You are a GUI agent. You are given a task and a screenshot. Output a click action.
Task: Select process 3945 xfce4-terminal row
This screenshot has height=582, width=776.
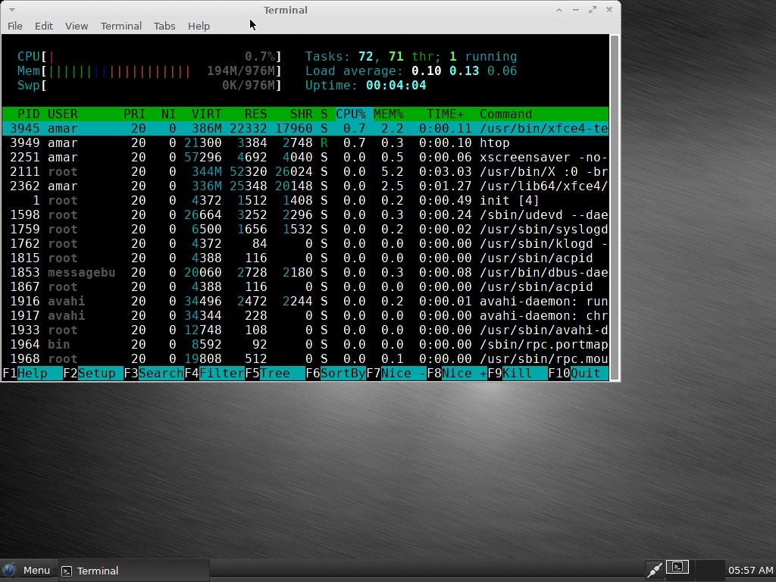pyautogui.click(x=305, y=129)
